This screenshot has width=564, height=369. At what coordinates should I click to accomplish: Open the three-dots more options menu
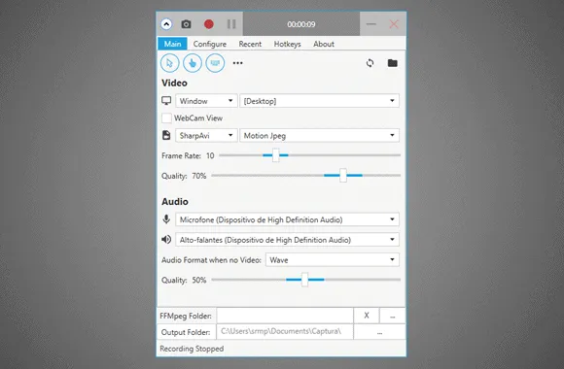click(x=238, y=63)
